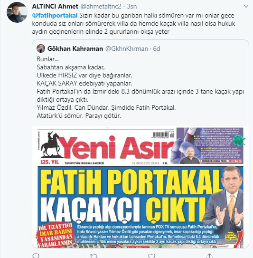
Task: Click Gökhan Kahraman's small avatar
Action: [x=41, y=48]
